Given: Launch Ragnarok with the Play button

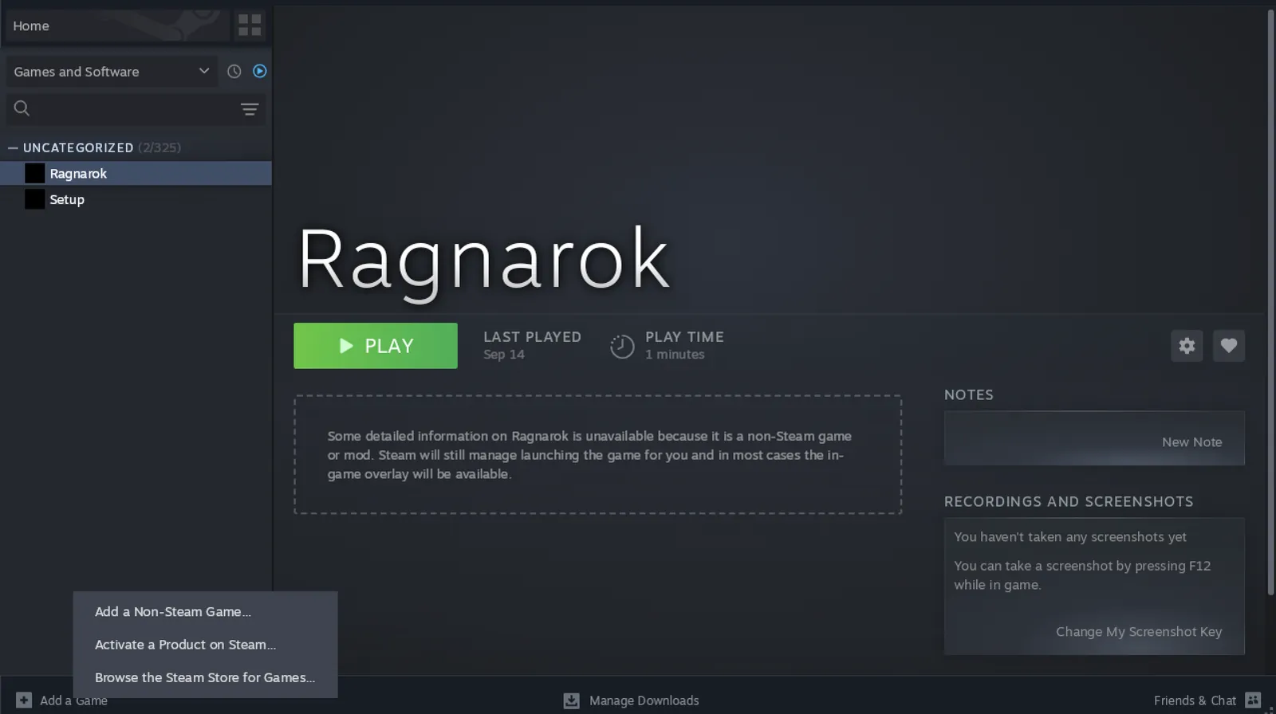Looking at the screenshot, I should (376, 346).
